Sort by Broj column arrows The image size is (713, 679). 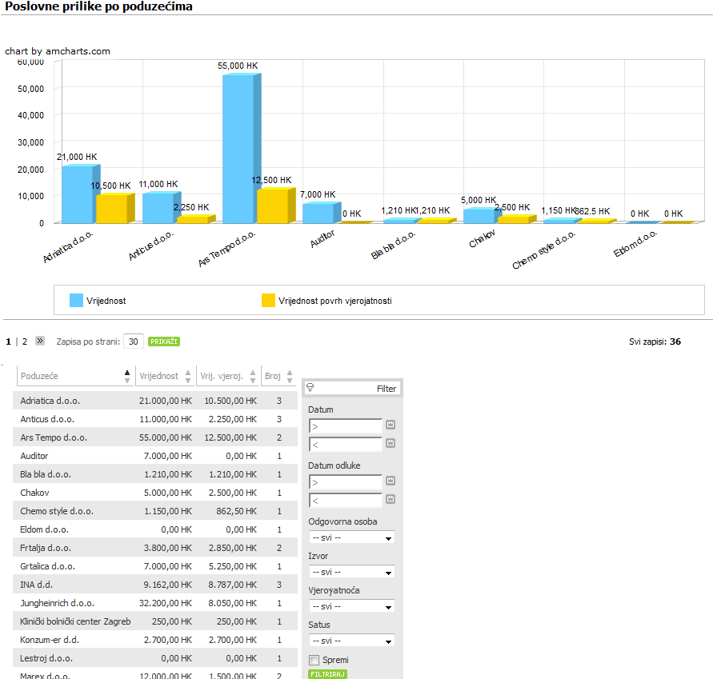290,377
